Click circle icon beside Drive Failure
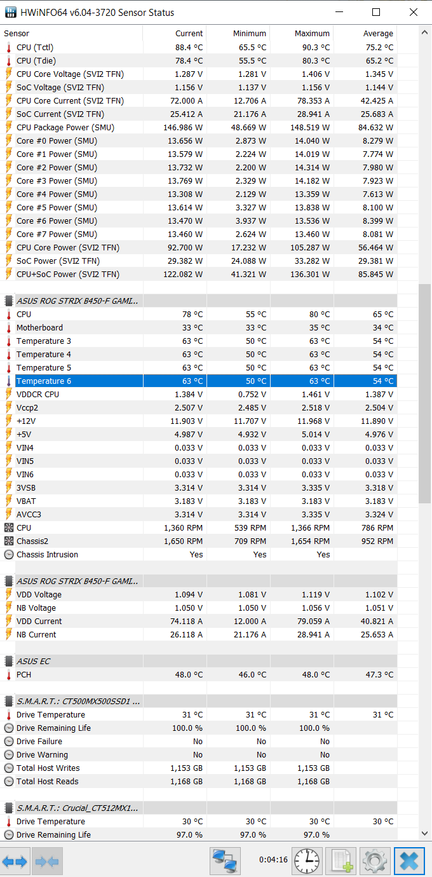 [9, 741]
